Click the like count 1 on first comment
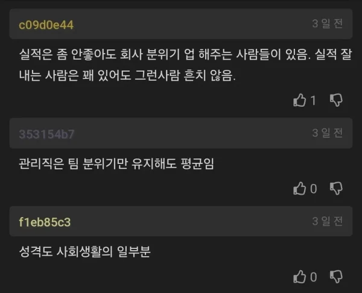The width and height of the screenshot is (362, 293). click(x=313, y=101)
